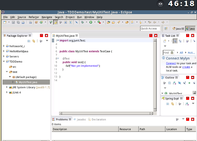197x141 pixels.
Task: Toggle Show Whitespace Characters pilcrow icon
Action: pos(71,22)
